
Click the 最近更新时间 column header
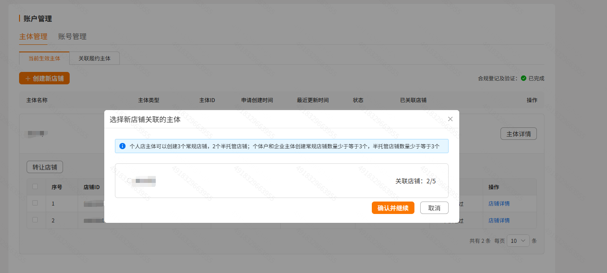coord(313,100)
